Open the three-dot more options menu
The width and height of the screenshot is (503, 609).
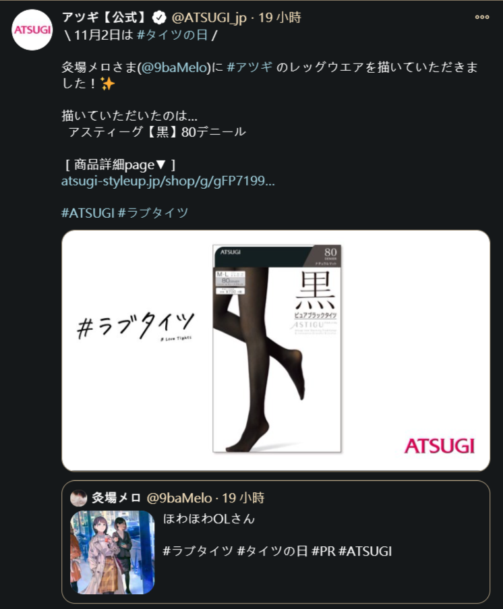point(482,17)
